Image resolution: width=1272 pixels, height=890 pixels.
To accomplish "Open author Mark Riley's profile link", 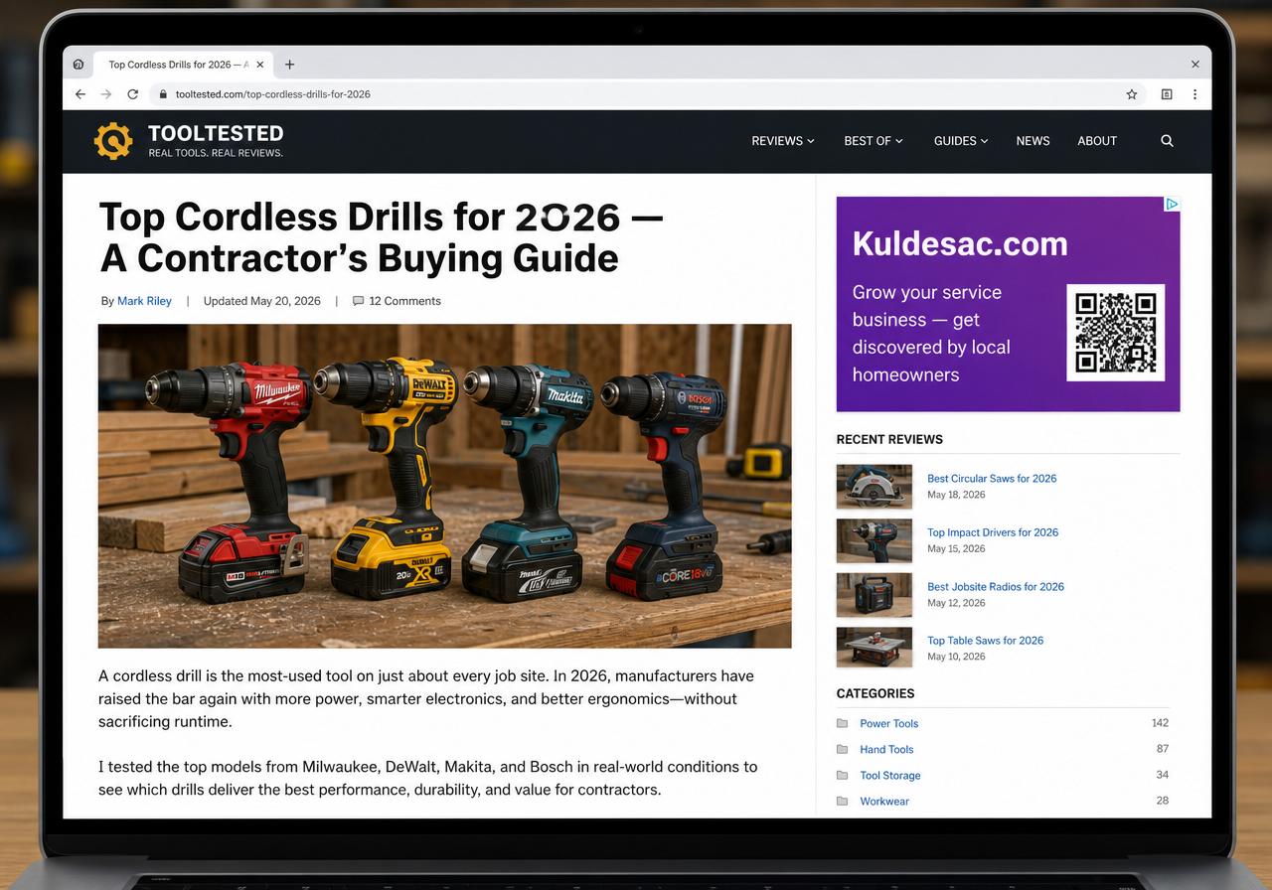I will [x=144, y=301].
